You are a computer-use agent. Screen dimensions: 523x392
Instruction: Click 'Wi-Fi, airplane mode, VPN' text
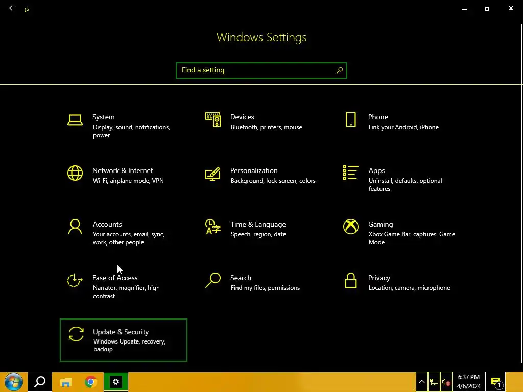tap(128, 181)
